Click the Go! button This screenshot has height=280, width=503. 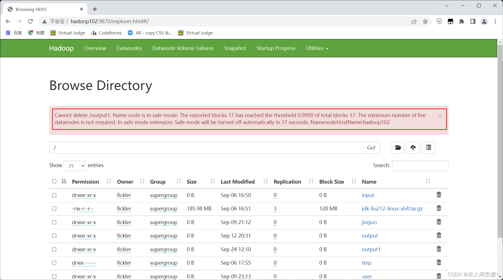pyautogui.click(x=371, y=148)
